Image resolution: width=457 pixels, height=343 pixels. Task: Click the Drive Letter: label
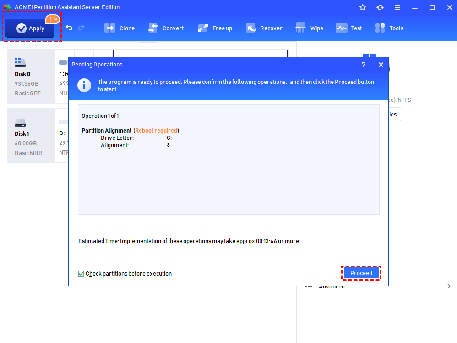pyautogui.click(x=117, y=138)
